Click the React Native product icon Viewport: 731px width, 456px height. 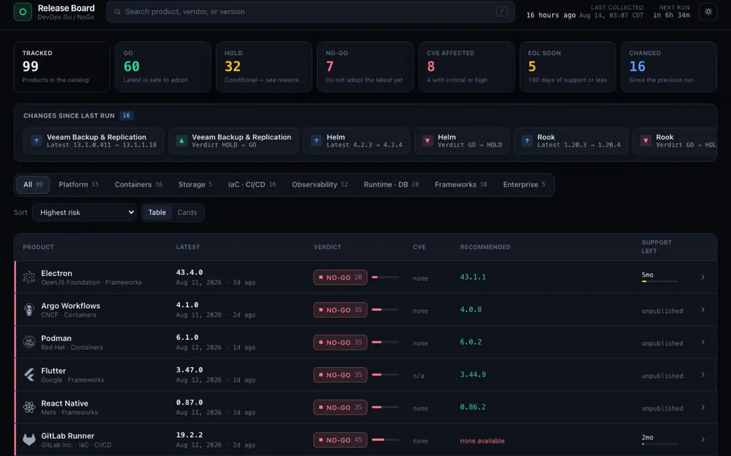(x=29, y=408)
